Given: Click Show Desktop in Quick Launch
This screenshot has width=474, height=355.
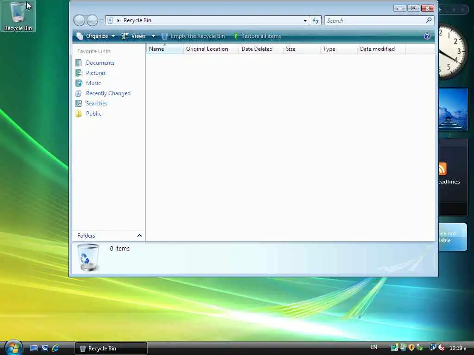Looking at the screenshot, I should pos(33,349).
